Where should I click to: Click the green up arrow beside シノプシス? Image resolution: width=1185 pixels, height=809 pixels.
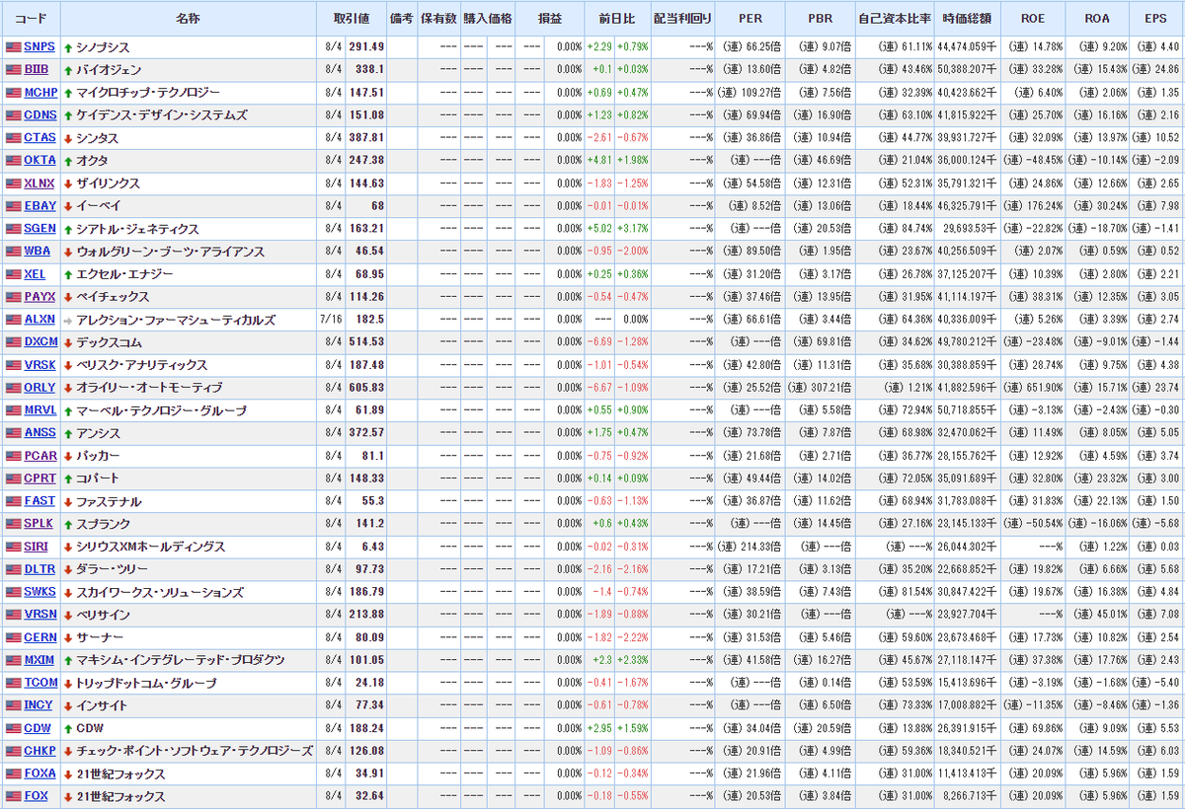(68, 47)
